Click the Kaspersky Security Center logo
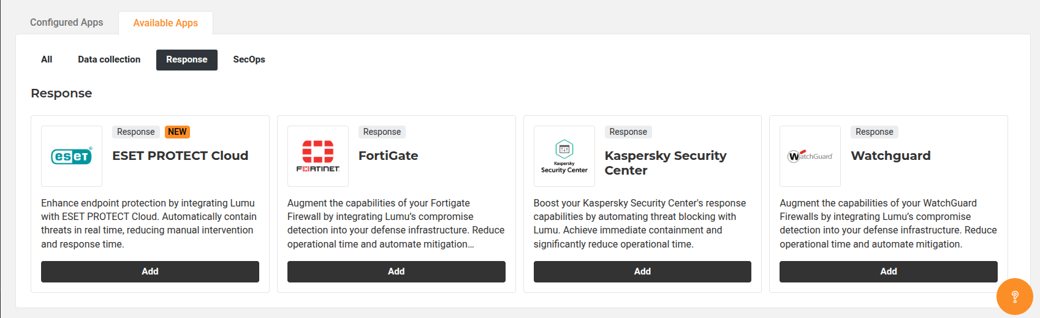 564,156
